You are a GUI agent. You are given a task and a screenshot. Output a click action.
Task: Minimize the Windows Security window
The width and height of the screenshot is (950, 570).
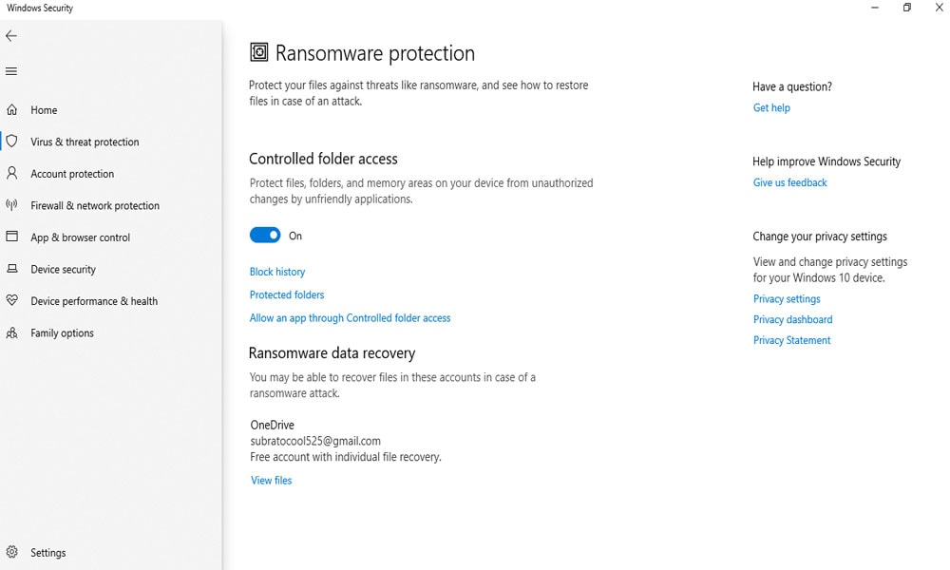[875, 8]
